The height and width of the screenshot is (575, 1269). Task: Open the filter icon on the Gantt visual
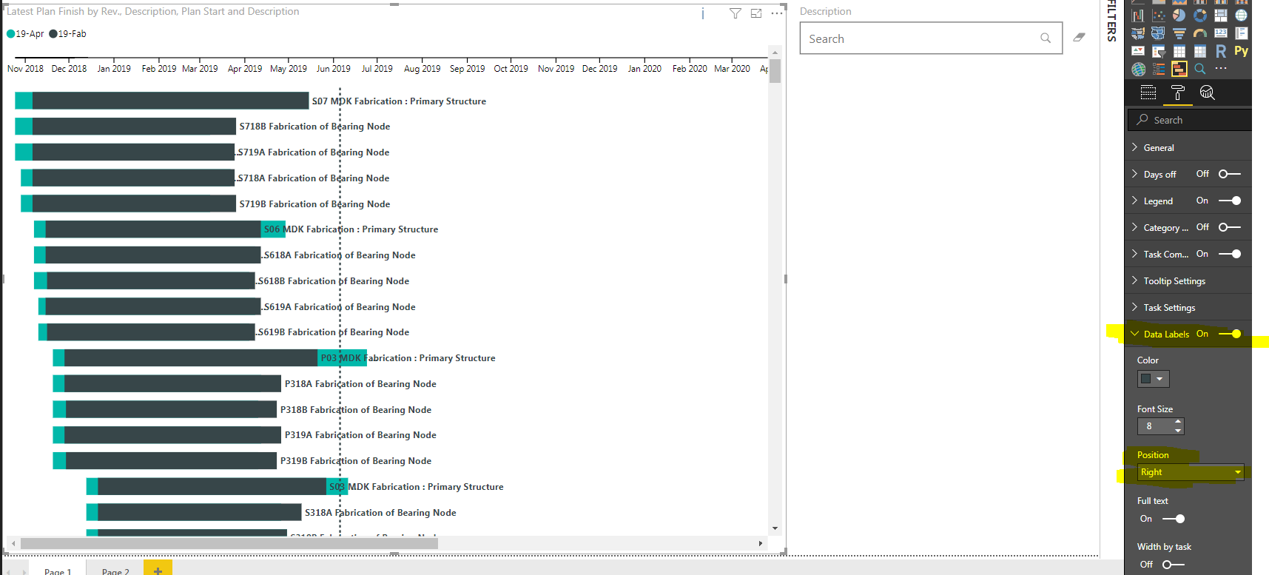[x=735, y=13]
